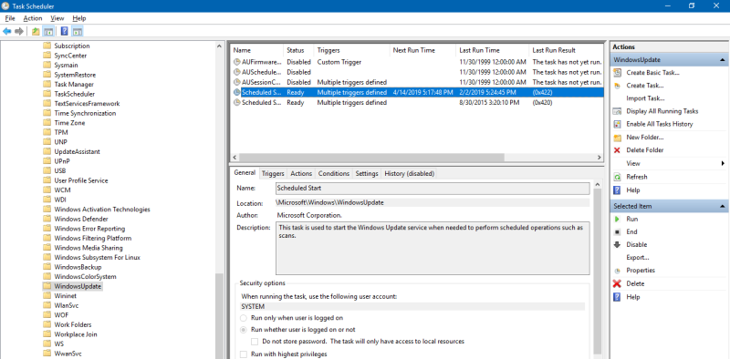Click the Up one level folder toolbar icon
Image resolution: width=730 pixels, height=359 pixels.
click(36, 31)
